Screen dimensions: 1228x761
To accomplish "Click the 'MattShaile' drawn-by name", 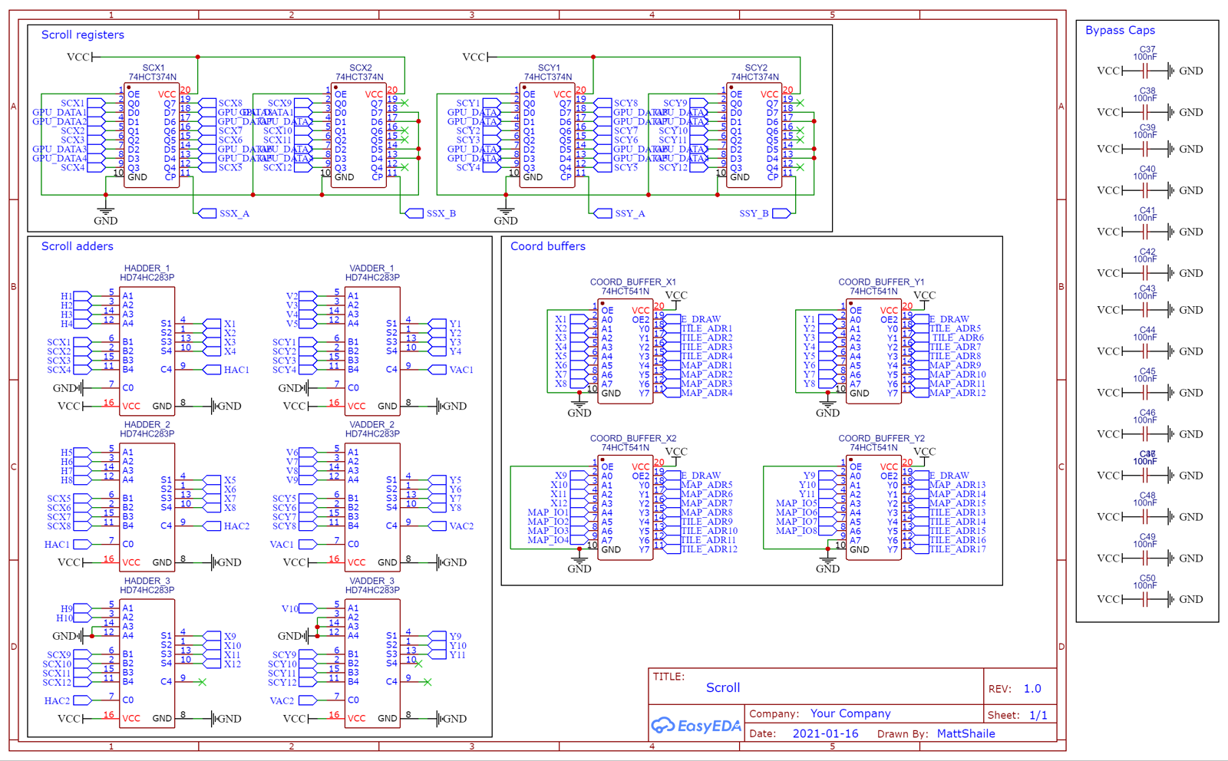I will pyautogui.click(x=966, y=733).
